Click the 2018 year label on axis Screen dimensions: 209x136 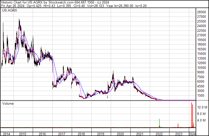tap(81, 134)
